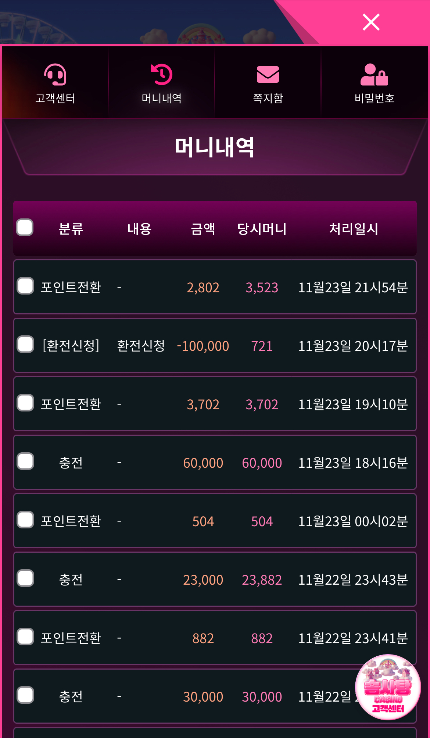Check the 포인트전환 504 row checkbox
This screenshot has height=738, width=430.
click(x=25, y=520)
